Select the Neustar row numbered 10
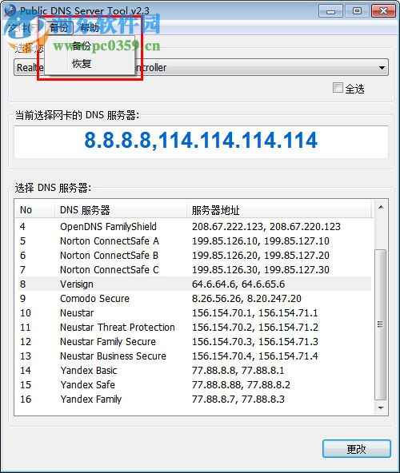Image resolution: width=400 pixels, height=473 pixels. [194, 313]
